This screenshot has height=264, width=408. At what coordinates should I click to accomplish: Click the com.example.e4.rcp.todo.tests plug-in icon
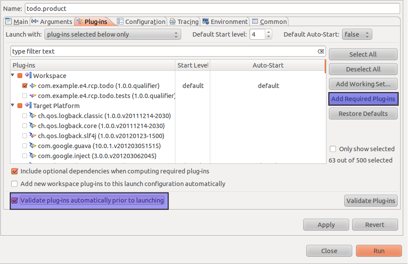pos(33,96)
